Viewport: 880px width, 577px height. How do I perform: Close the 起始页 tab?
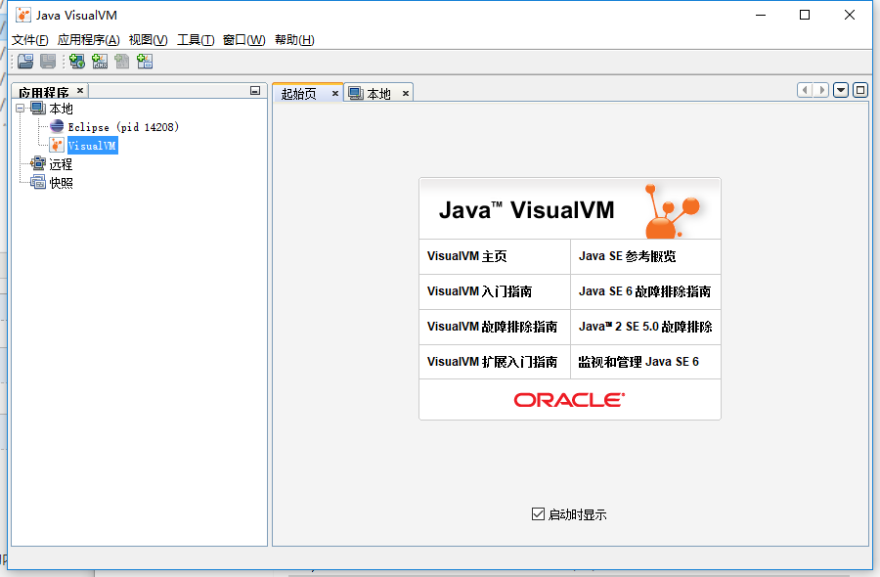335,93
